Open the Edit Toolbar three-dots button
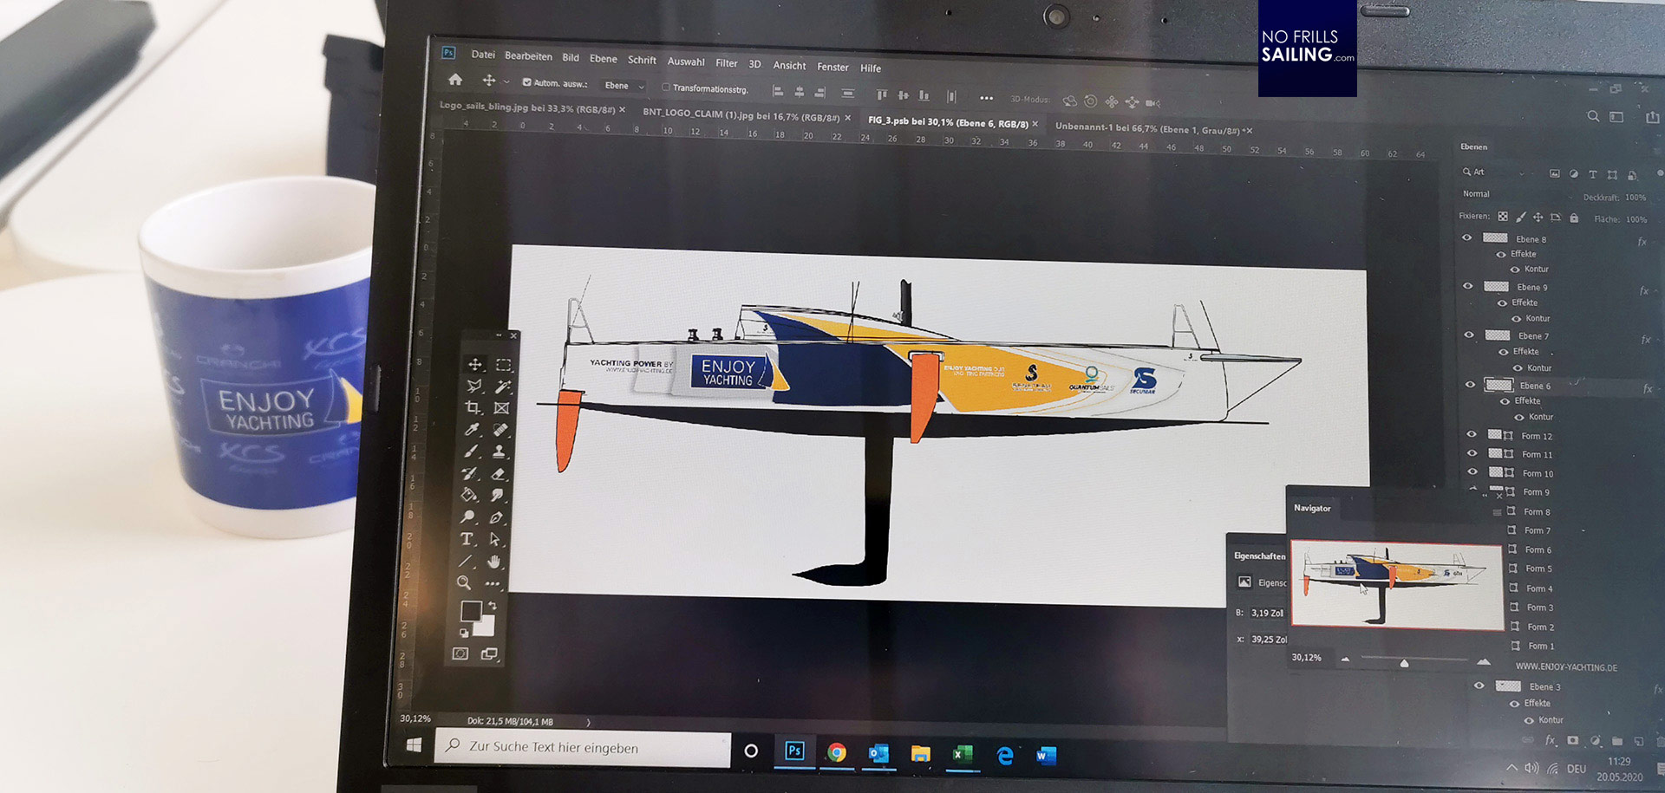Screen dimensions: 1665x793 click(493, 584)
